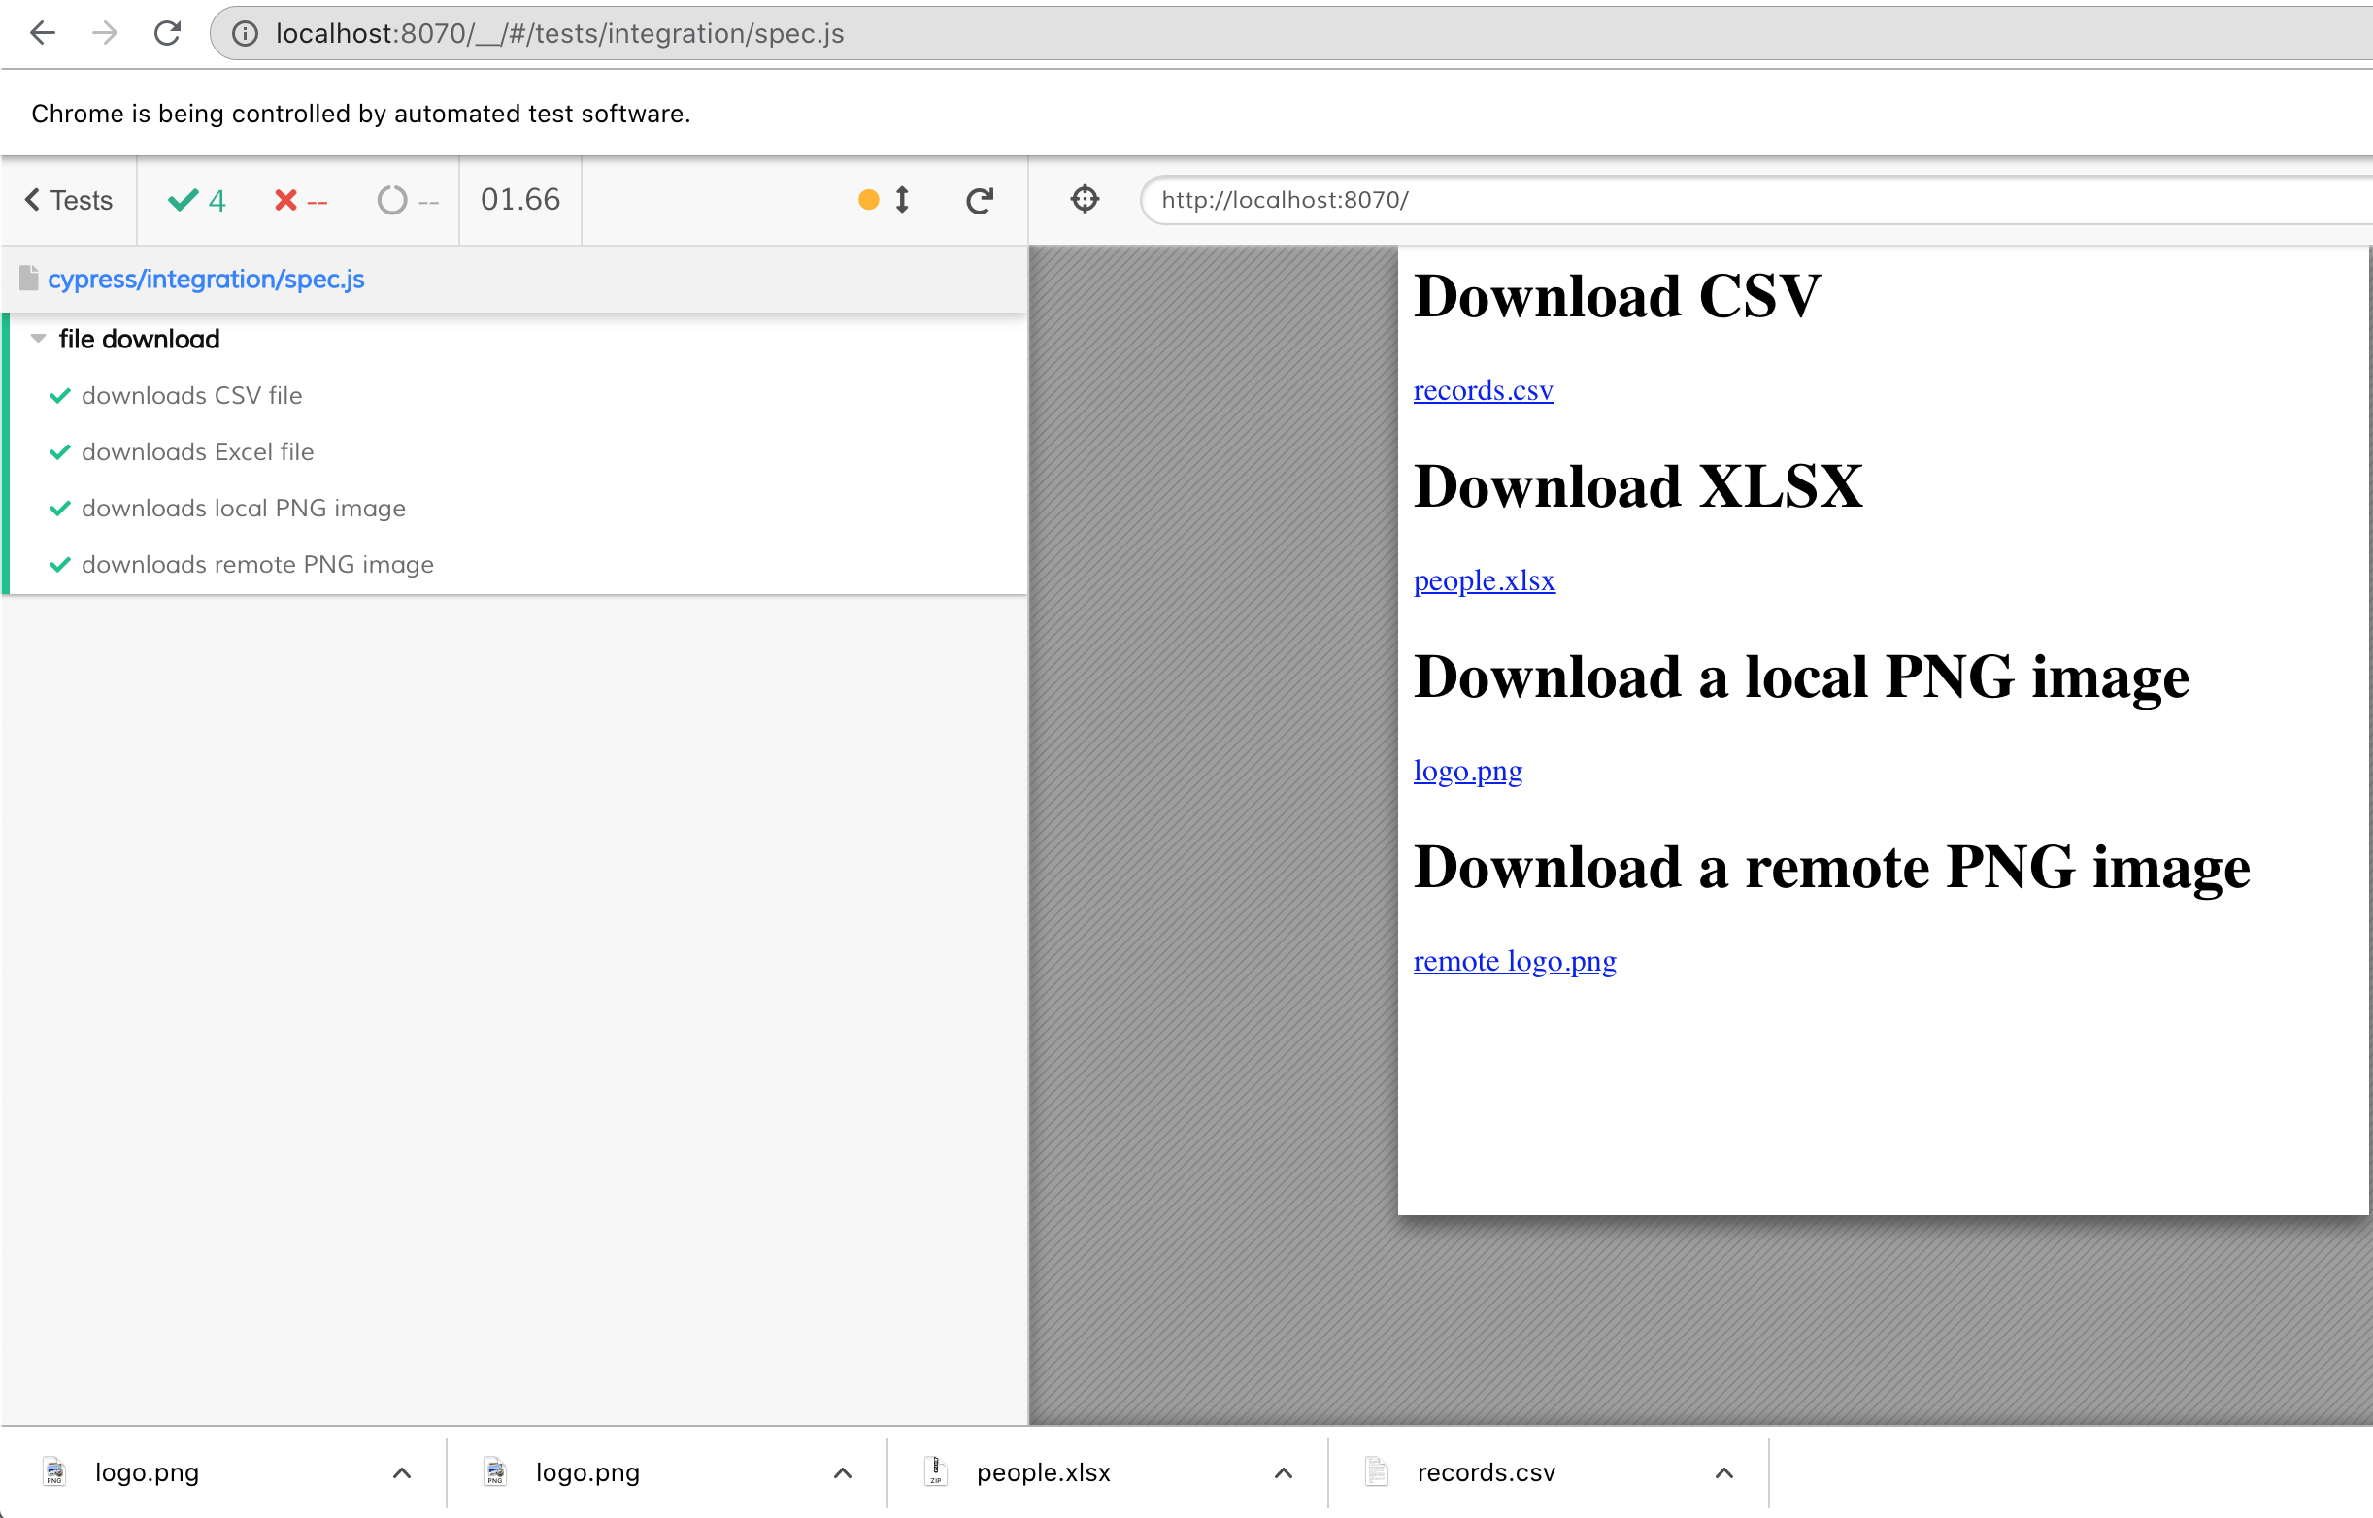The width and height of the screenshot is (2373, 1518).
Task: Go back to the Tests list
Action: (69, 200)
